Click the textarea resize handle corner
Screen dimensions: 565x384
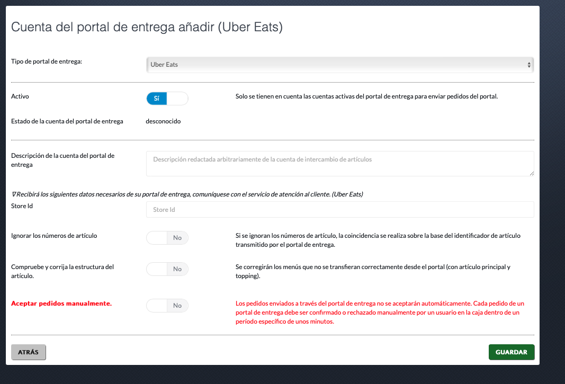pyautogui.click(x=532, y=173)
